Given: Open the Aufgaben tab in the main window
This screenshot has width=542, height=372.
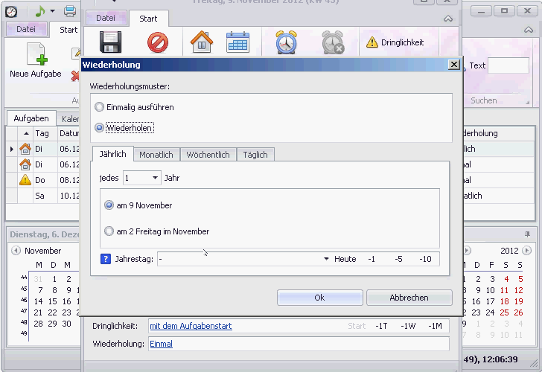Looking at the screenshot, I should coord(31,118).
